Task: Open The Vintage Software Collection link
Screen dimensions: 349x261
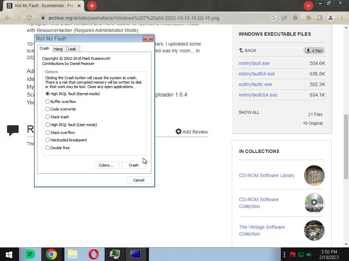Action: (262, 230)
